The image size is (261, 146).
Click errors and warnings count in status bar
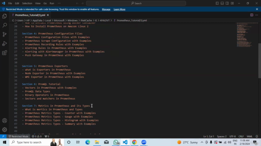click(x=36, y=136)
